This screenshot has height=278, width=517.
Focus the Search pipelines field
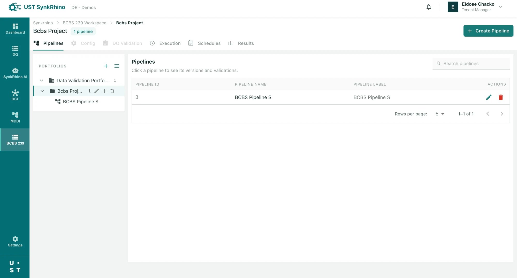pos(471,64)
